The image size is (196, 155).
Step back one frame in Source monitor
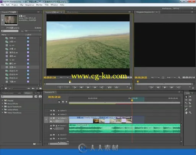(x=81, y=87)
